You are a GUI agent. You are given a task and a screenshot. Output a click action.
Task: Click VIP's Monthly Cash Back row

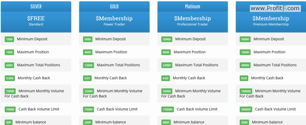pos(271,78)
